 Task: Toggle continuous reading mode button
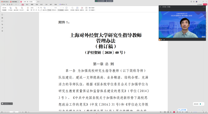point(61,10)
